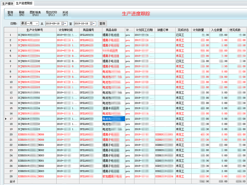Click the 刷新(F9) toolbar button
This screenshot has height=185, width=247.
pos(22,13)
